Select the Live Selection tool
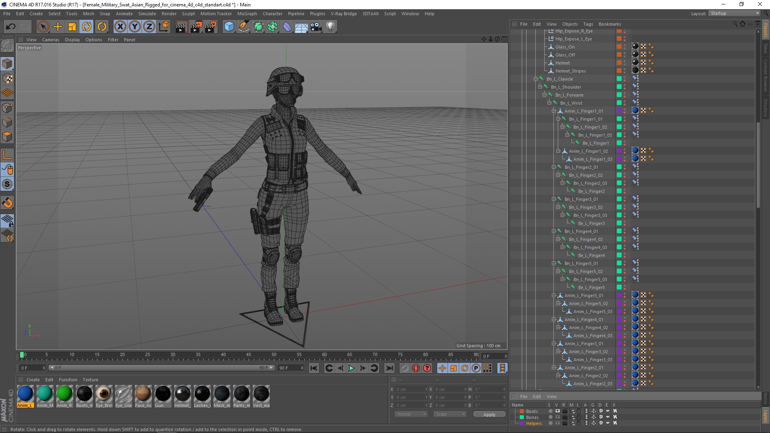Viewport: 770px width, 433px height. (42, 26)
